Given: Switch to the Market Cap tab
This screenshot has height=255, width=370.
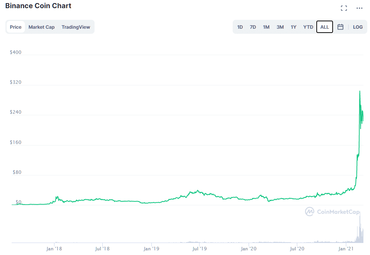Looking at the screenshot, I should [42, 27].
